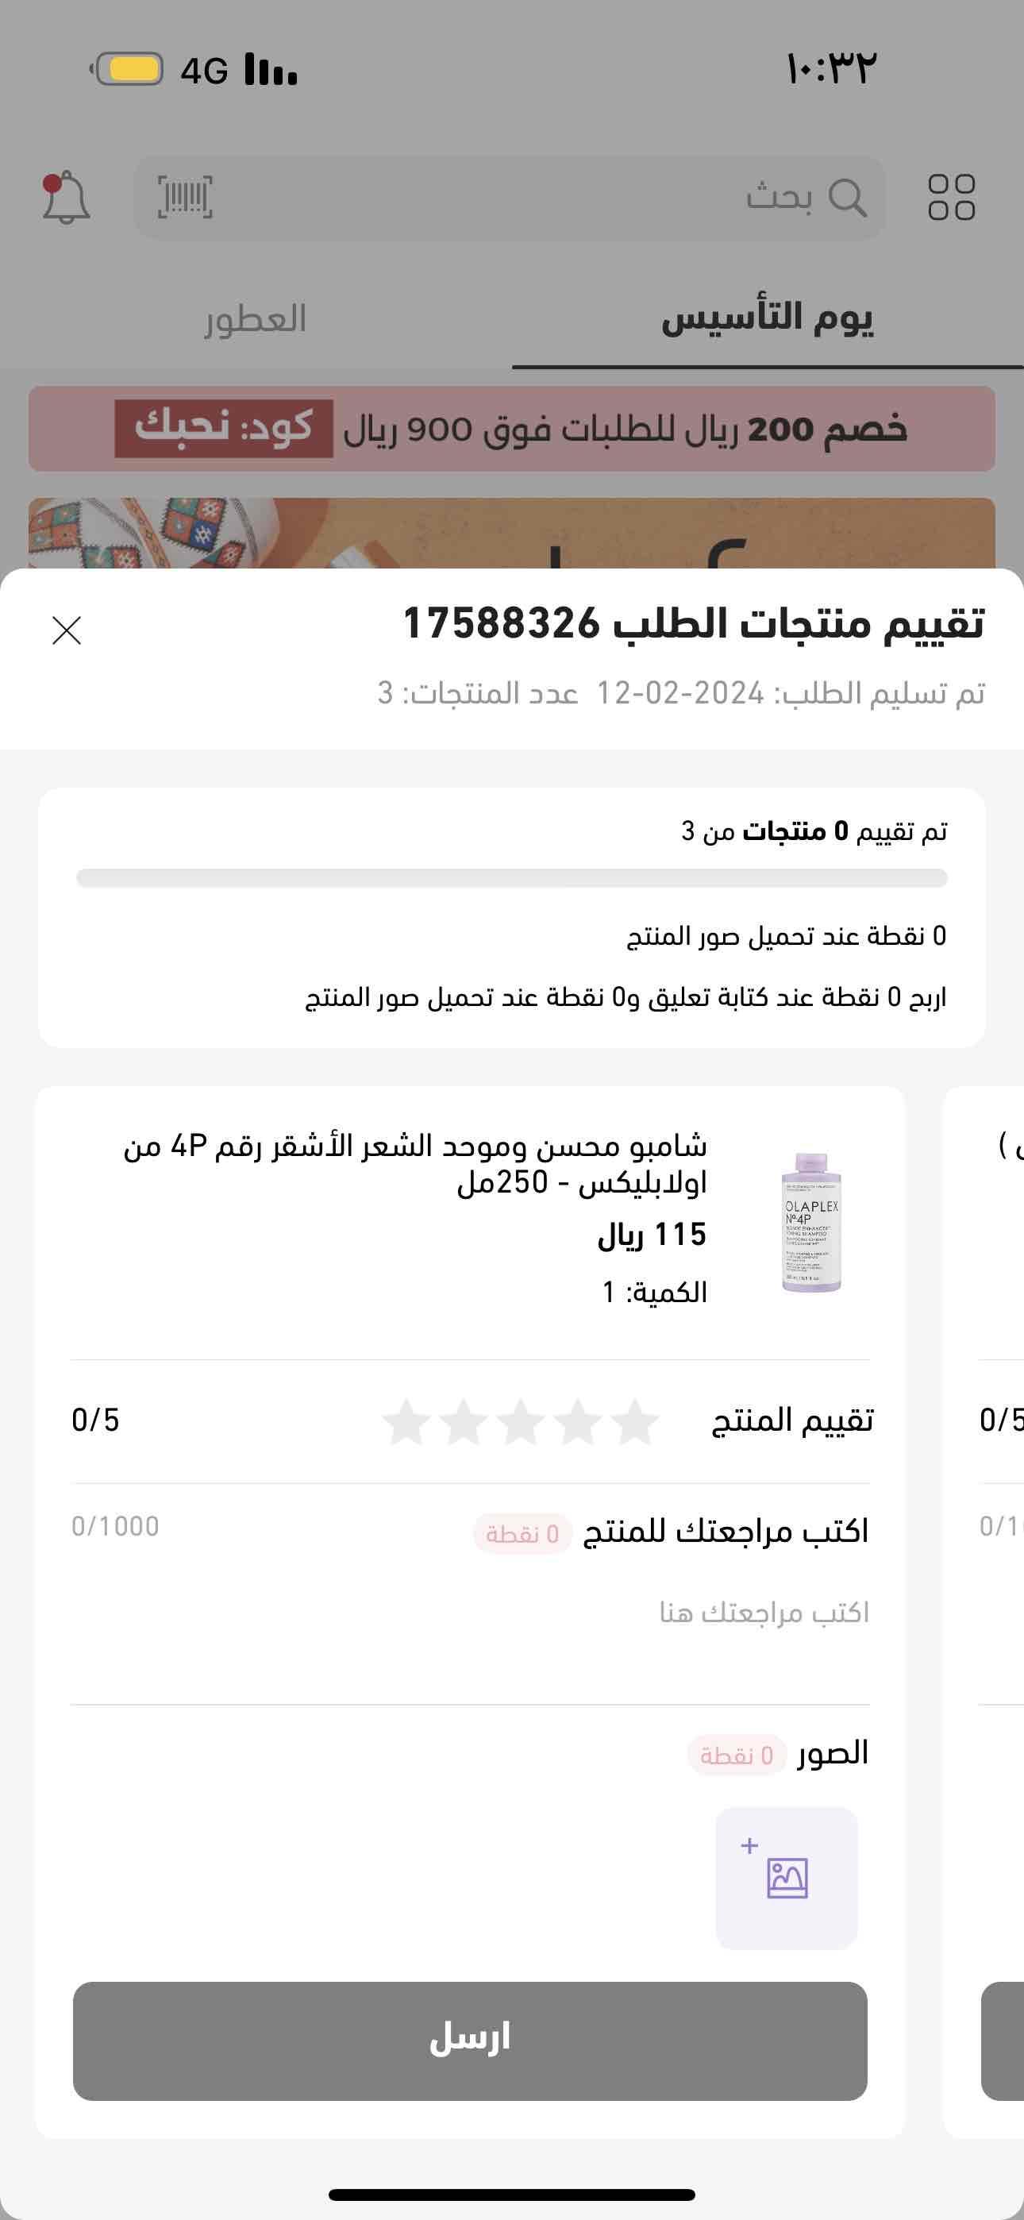Select the fourth rating star
1024x2220 pixels.
(x=464, y=1422)
